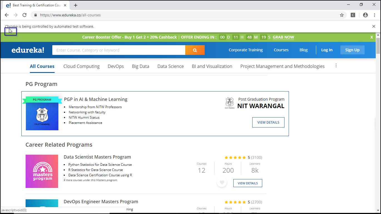The height and width of the screenshot is (214, 381).
Task: Click the padlock icon before the URL
Action: [x=35, y=15]
